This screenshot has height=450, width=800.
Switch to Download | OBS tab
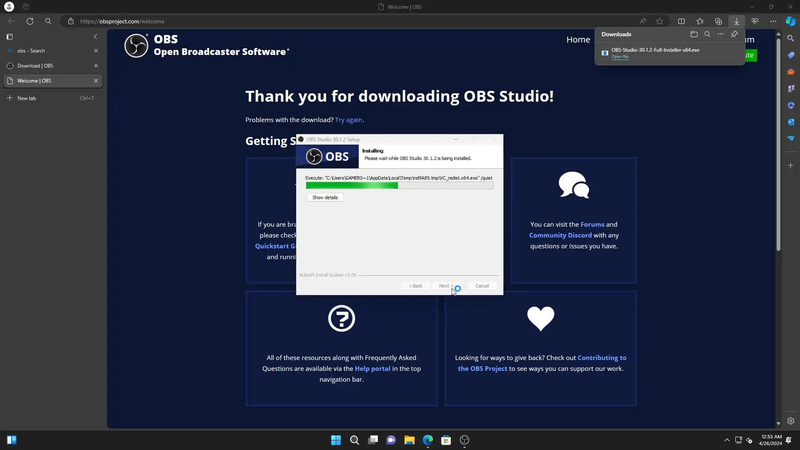click(x=35, y=66)
